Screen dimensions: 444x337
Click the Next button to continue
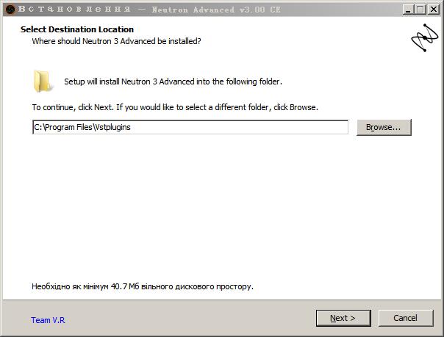[x=343, y=318]
